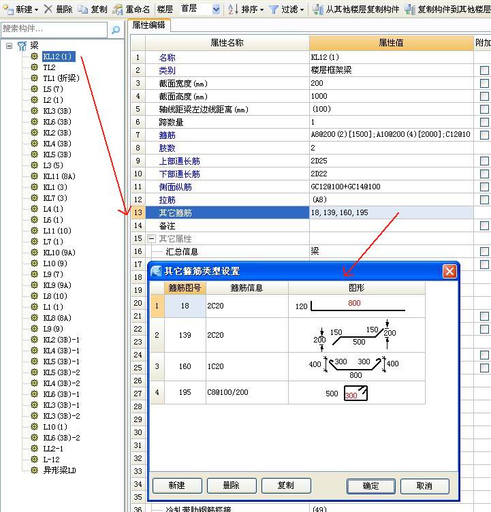Select TL1(折梁) in the beam tree
The image size is (491, 512).
(61, 78)
